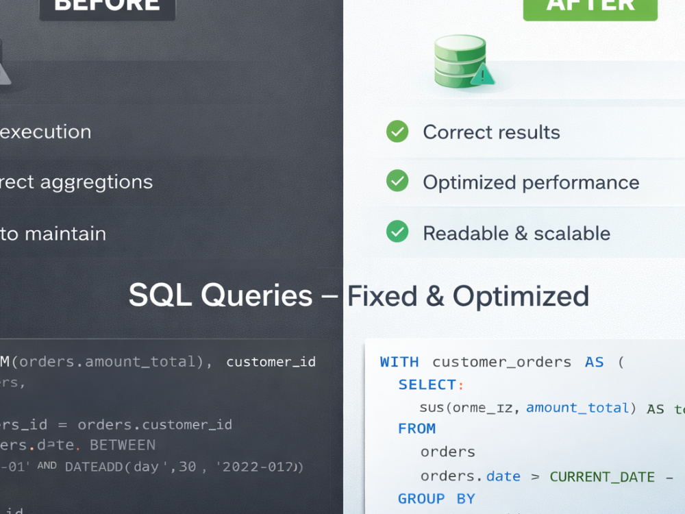Viewport: 685px width, 514px height.
Task: Click the WITH keyword in the After code
Action: point(399,362)
